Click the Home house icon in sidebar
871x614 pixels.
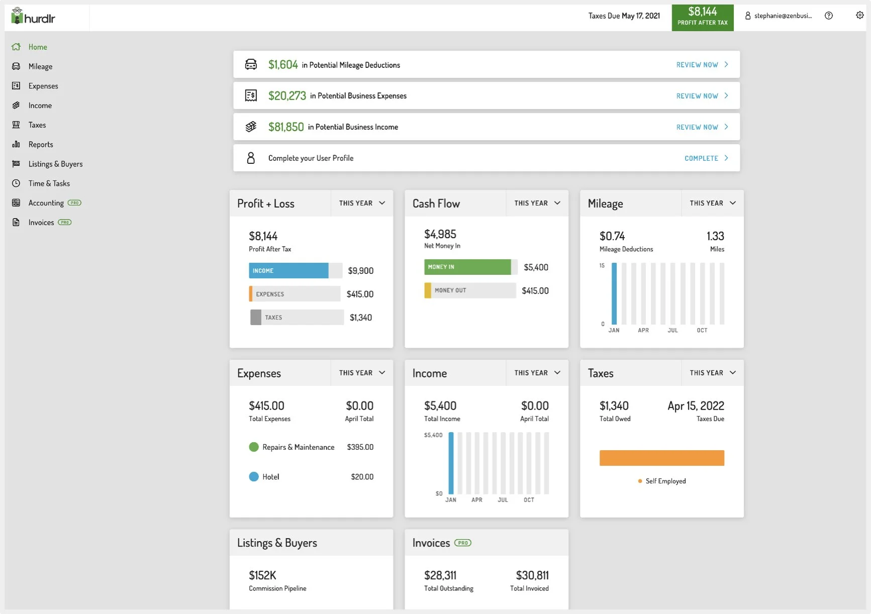click(x=16, y=47)
